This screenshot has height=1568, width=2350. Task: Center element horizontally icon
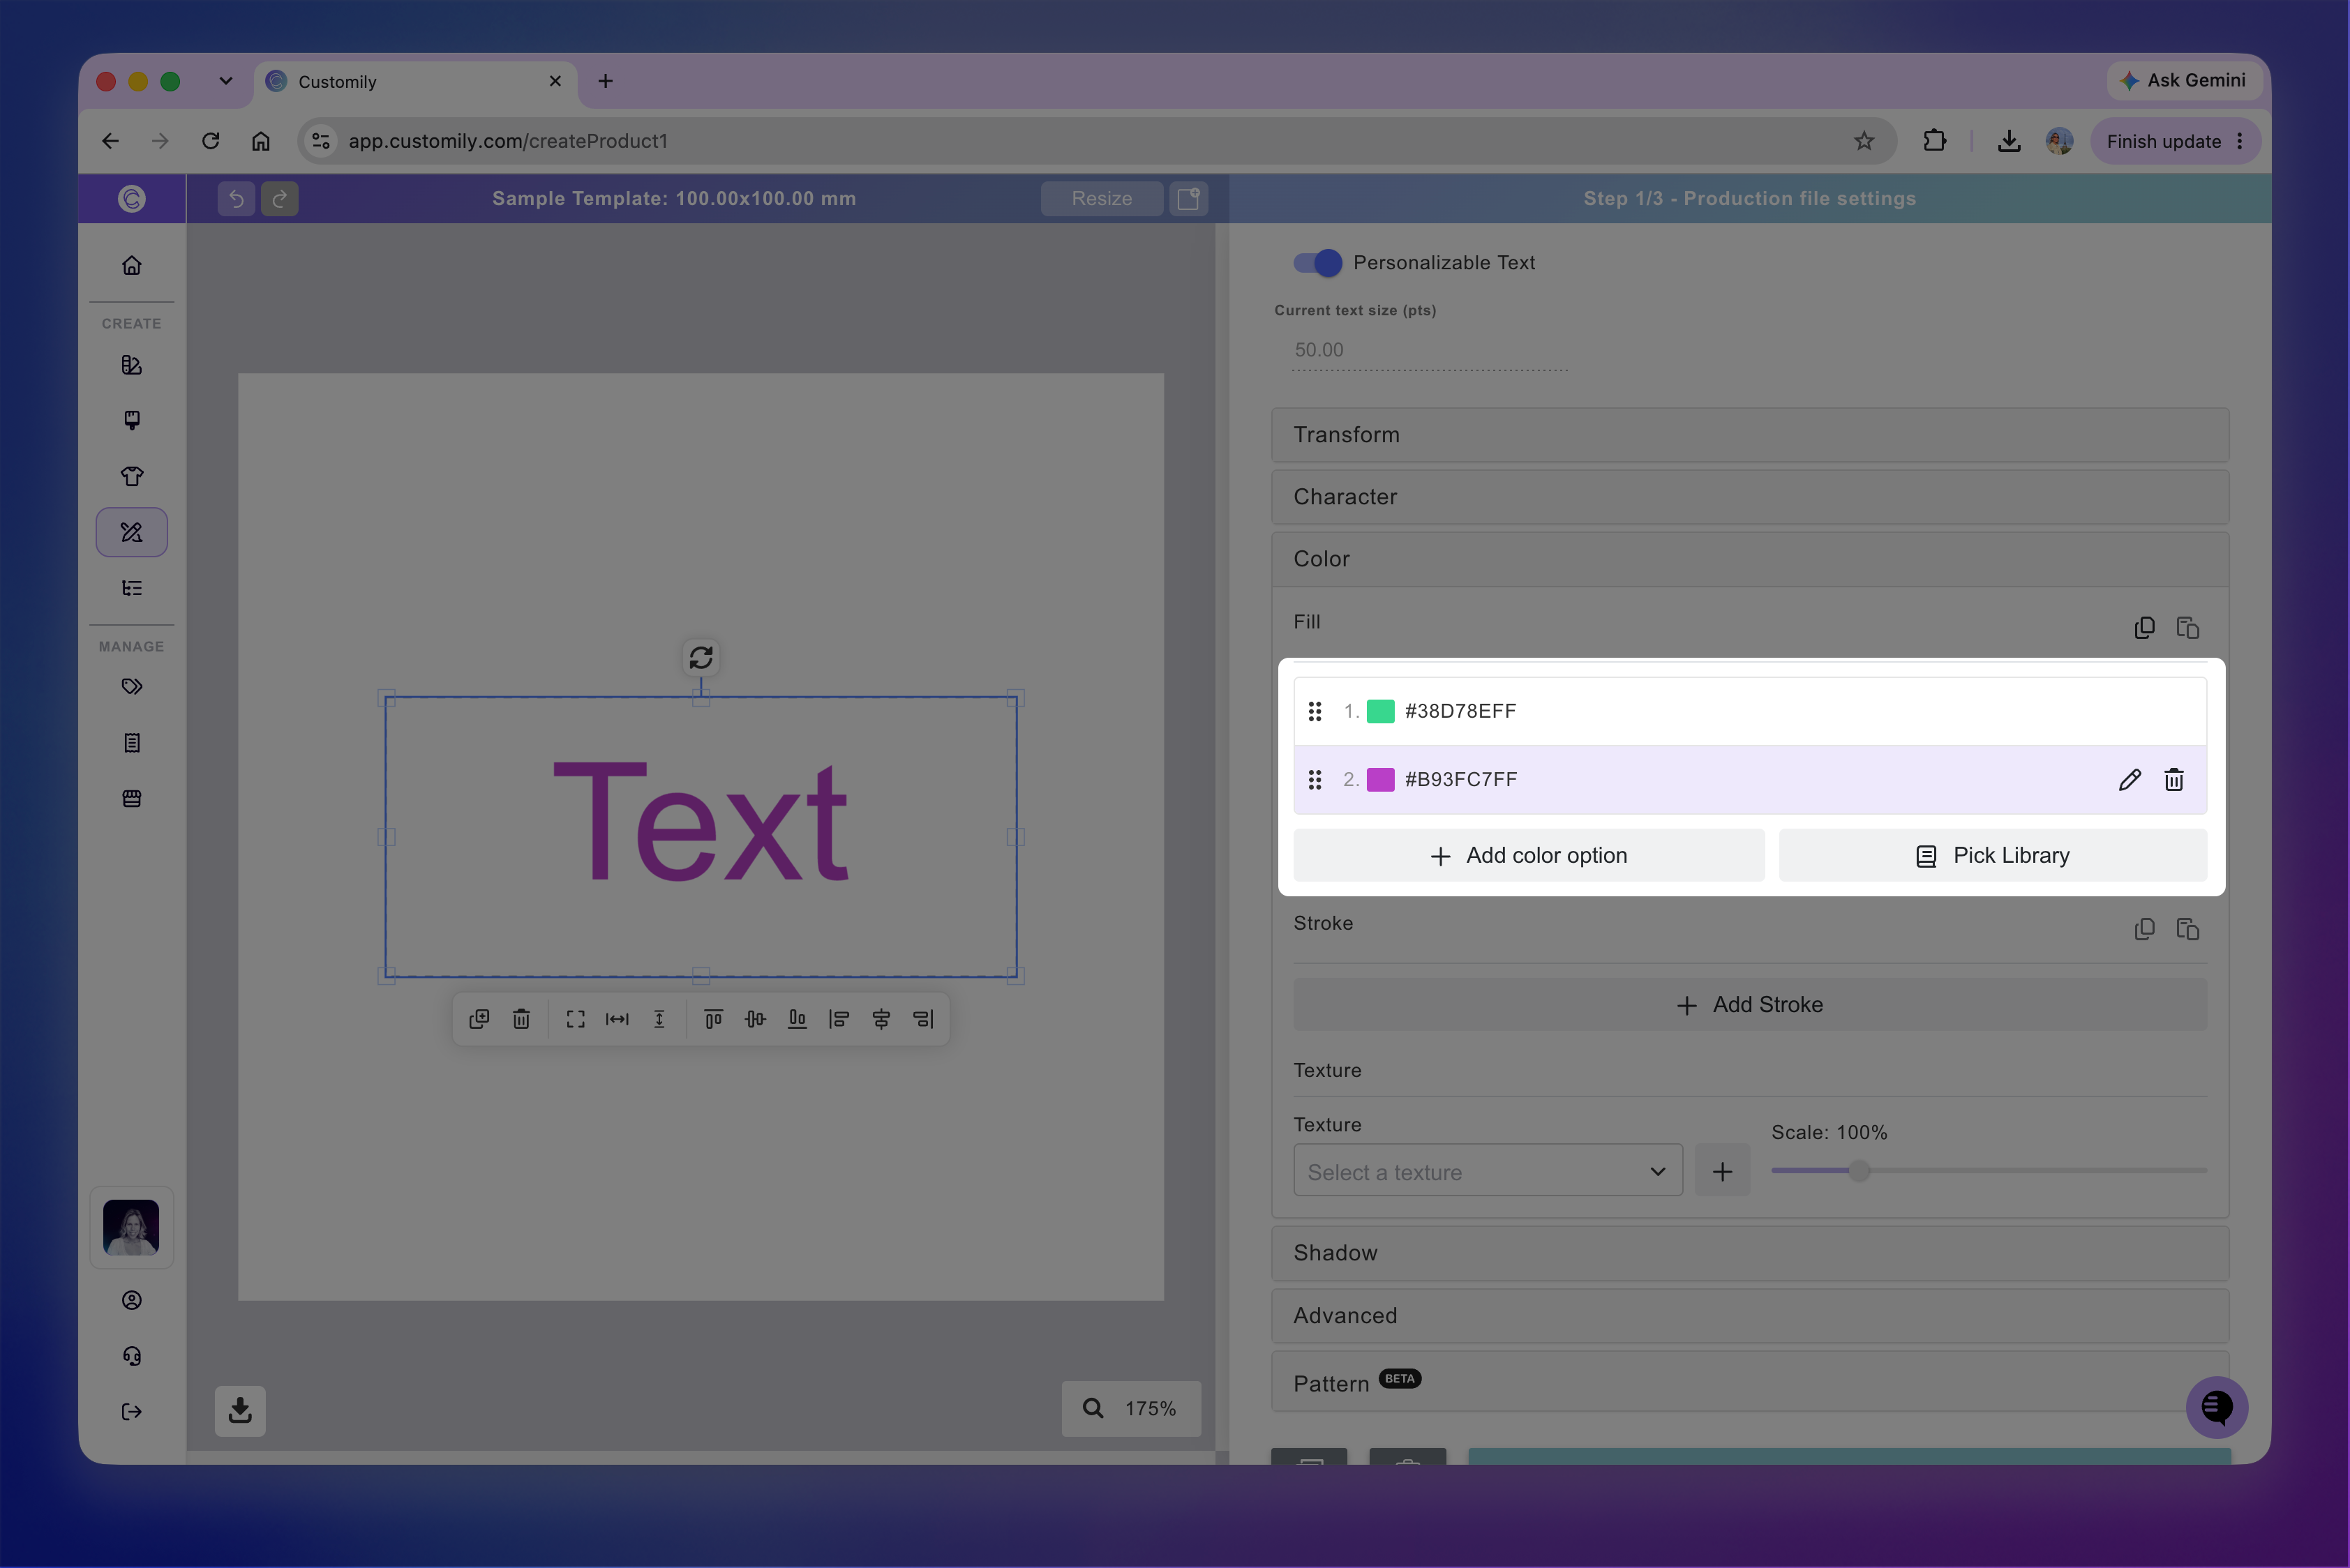click(x=881, y=1019)
